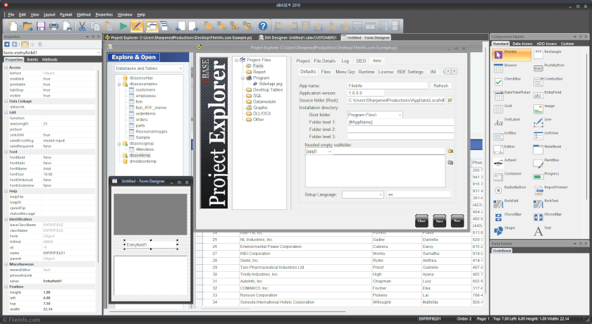Click the App name input field

tap(388, 86)
